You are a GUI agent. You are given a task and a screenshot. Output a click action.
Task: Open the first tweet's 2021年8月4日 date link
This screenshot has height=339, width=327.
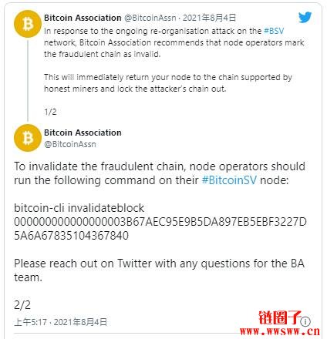click(x=209, y=18)
